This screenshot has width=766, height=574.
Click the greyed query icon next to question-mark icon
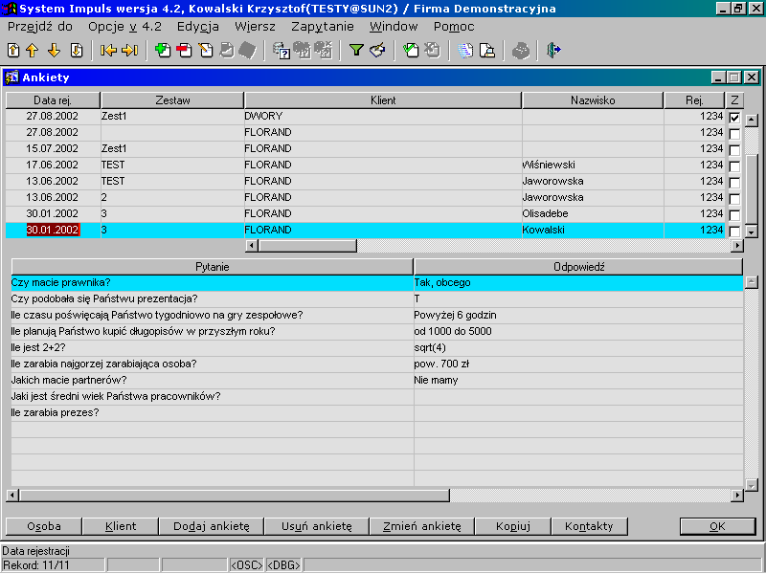coord(302,51)
